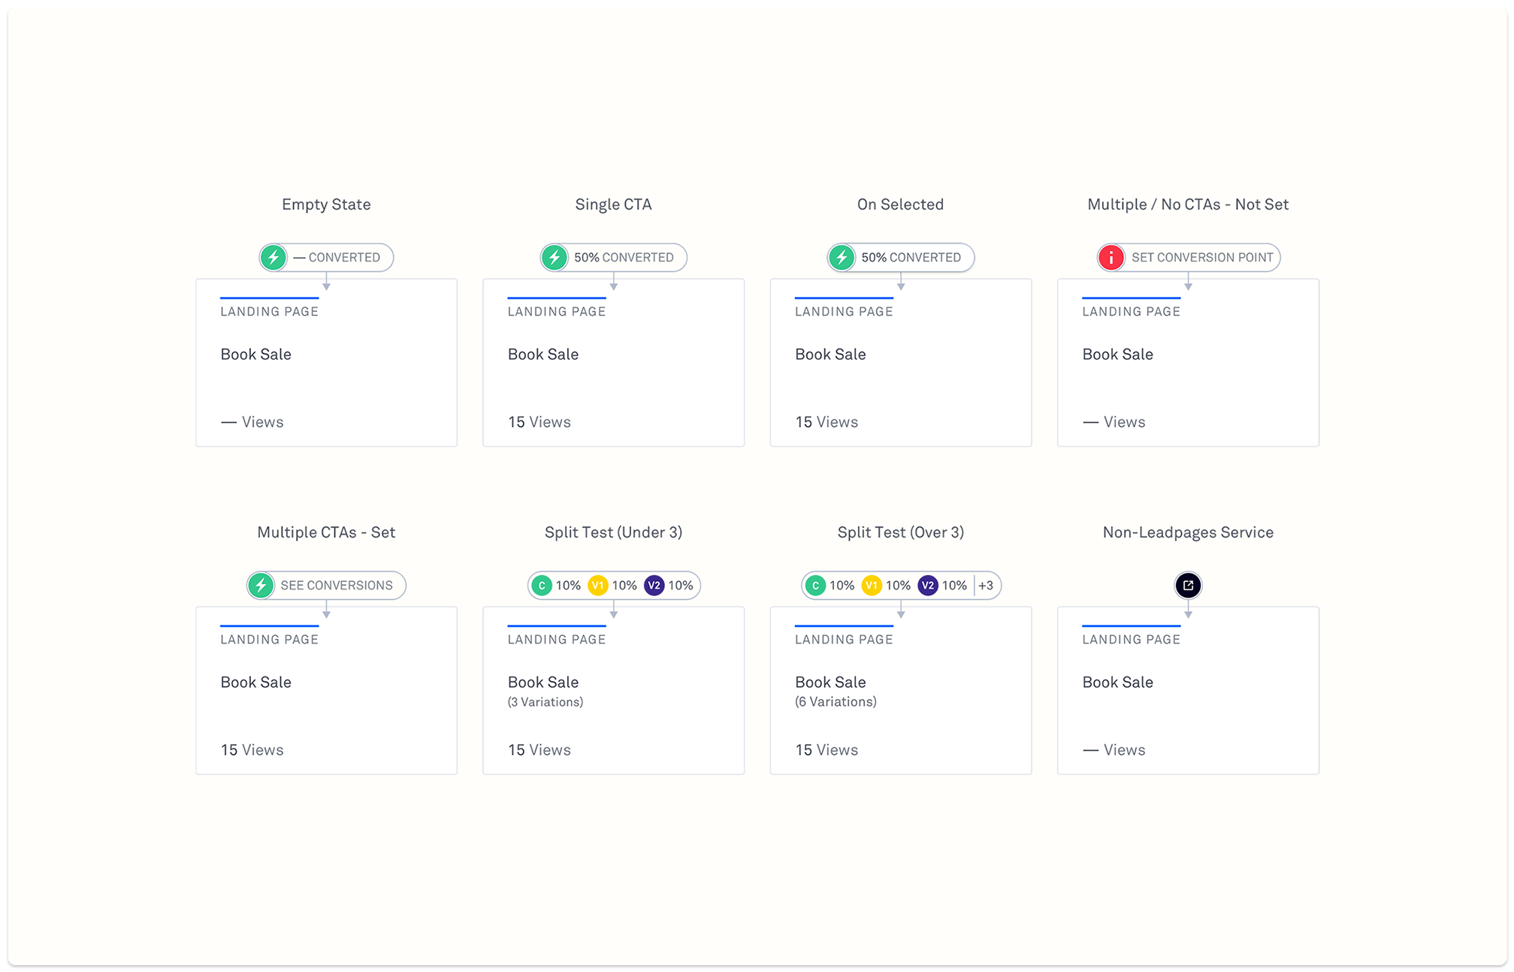This screenshot has width=1514, height=972.
Task: Click the yellow V1 badge on Split Test (Under 3)
Action: [x=599, y=585]
